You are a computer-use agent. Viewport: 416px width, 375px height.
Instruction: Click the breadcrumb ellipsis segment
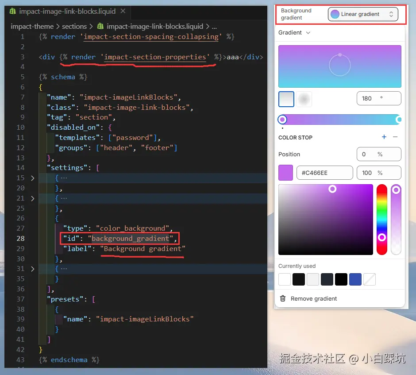(214, 27)
